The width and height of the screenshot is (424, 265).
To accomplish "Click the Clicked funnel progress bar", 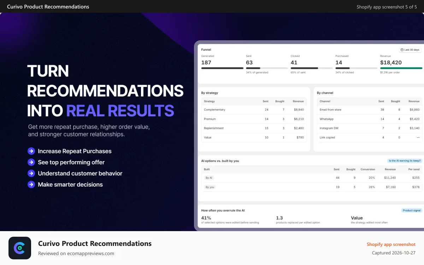I will (x=312, y=68).
